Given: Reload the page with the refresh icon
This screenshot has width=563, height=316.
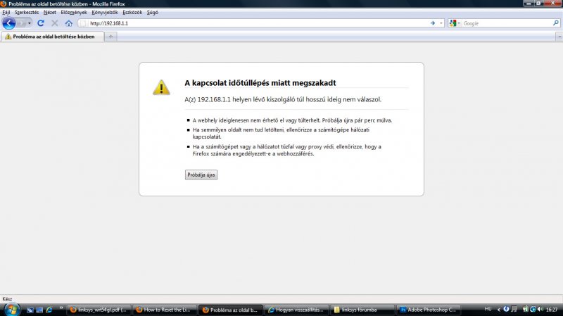Looking at the screenshot, I should coord(41,23).
